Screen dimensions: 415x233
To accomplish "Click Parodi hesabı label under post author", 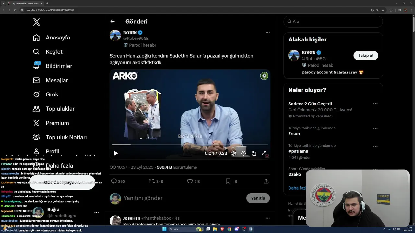I will pyautogui.click(x=139, y=45).
